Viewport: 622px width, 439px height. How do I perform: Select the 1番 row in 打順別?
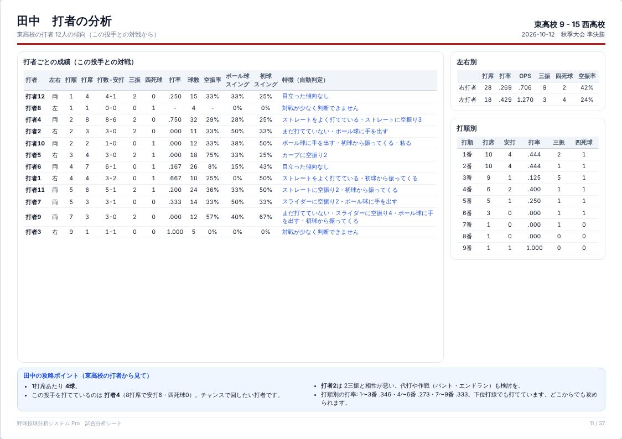coord(527,154)
